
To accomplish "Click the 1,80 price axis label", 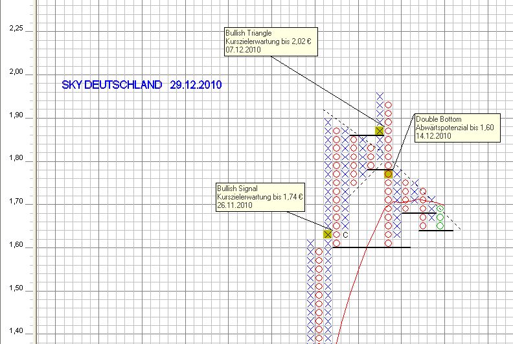I will coord(16,158).
